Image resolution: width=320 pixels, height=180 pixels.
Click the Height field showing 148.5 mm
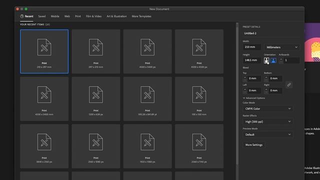[x=252, y=60]
